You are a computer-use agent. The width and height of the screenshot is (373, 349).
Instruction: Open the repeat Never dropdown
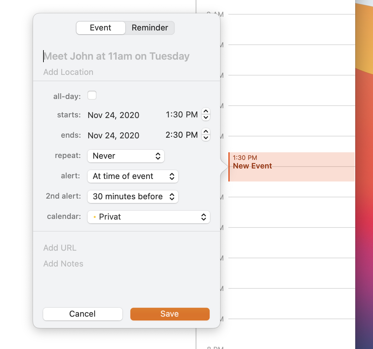tap(126, 156)
